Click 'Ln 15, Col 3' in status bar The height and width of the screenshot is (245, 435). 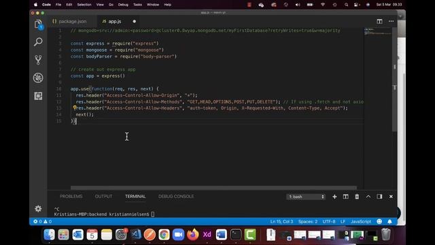click(281, 221)
